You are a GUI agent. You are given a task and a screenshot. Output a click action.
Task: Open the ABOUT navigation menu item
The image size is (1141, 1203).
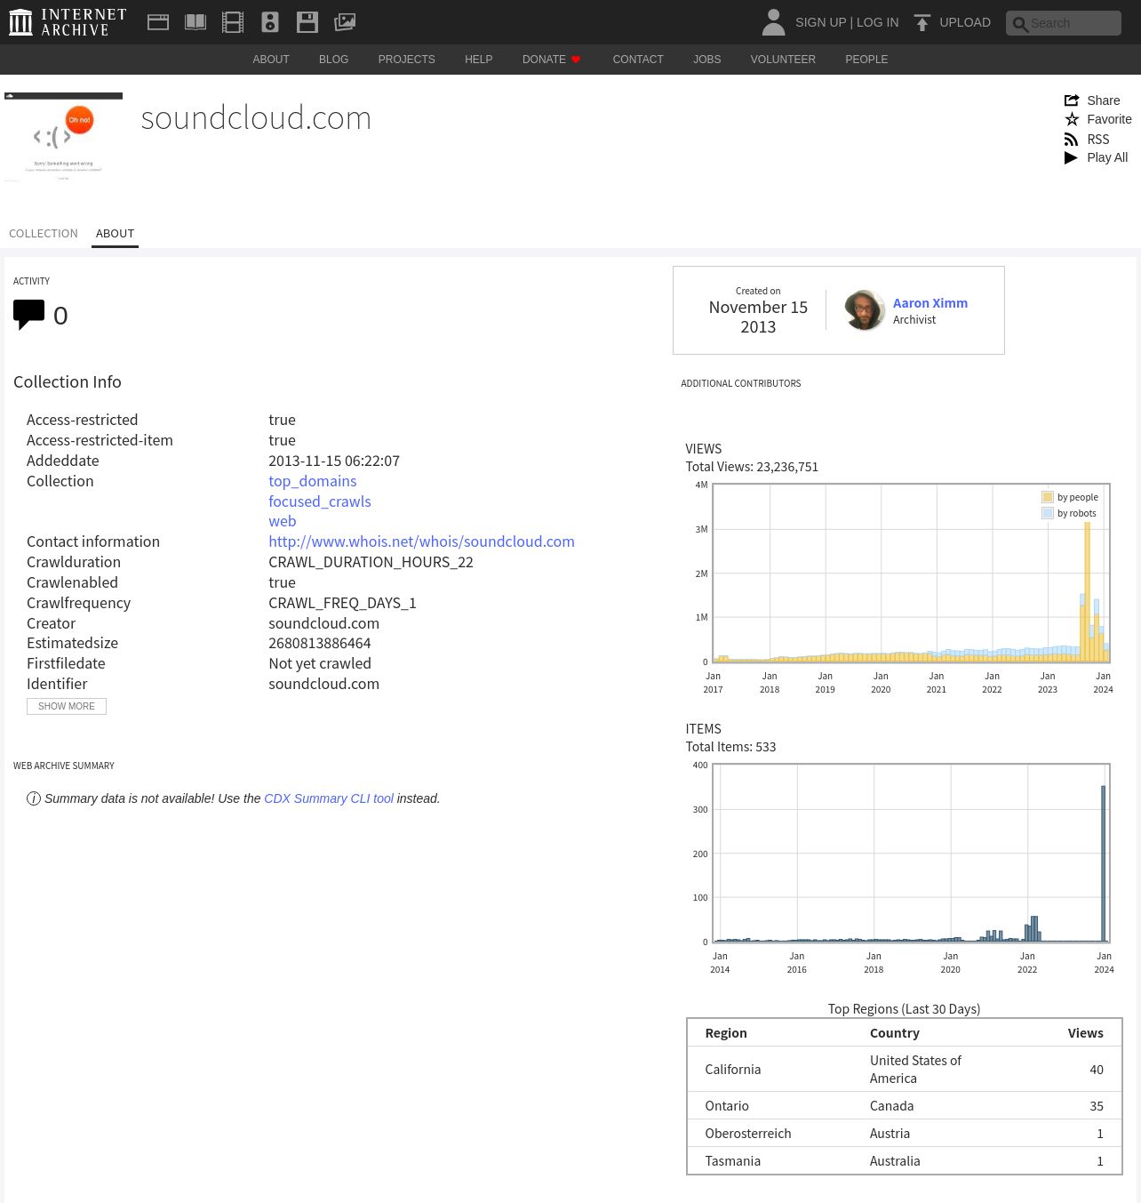tap(271, 60)
